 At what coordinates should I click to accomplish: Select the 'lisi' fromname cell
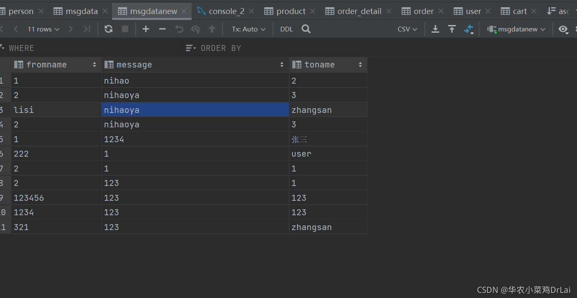56,110
